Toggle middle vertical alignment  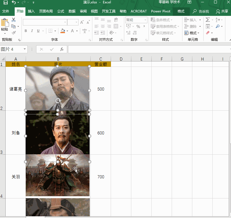pos(103,20)
